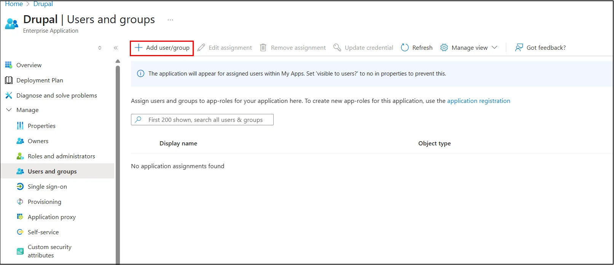
Task: Sort by Object type column header
Action: click(x=434, y=143)
